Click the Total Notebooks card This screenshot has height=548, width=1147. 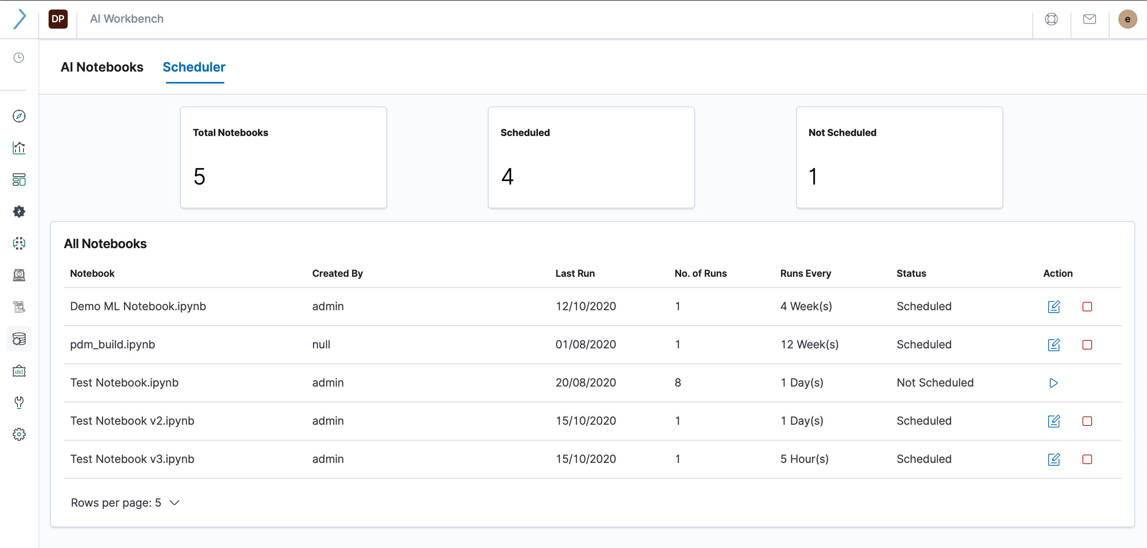283,157
